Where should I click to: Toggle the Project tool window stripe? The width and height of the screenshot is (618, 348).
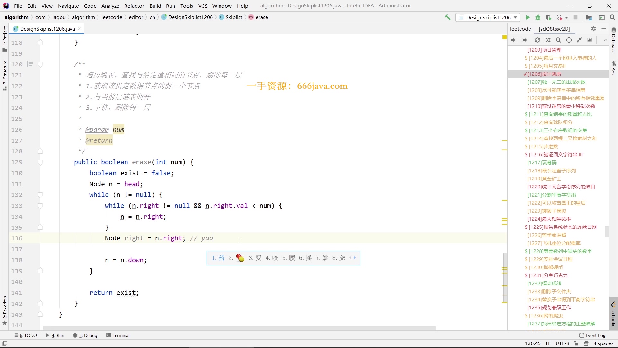[5, 38]
